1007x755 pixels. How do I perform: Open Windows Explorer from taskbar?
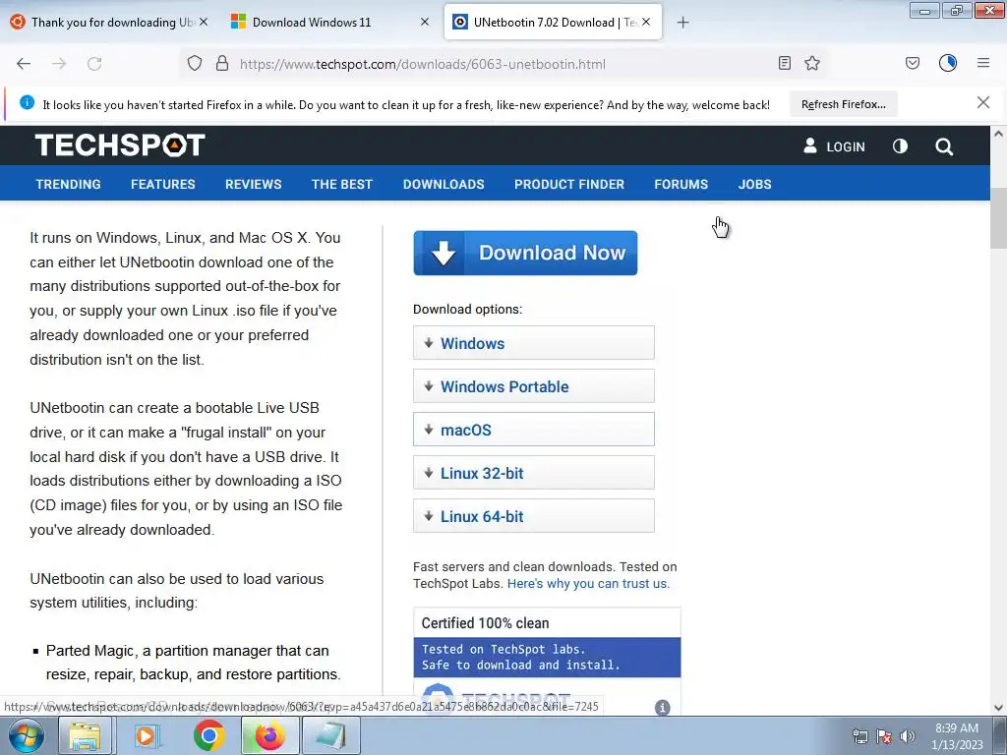(x=85, y=735)
